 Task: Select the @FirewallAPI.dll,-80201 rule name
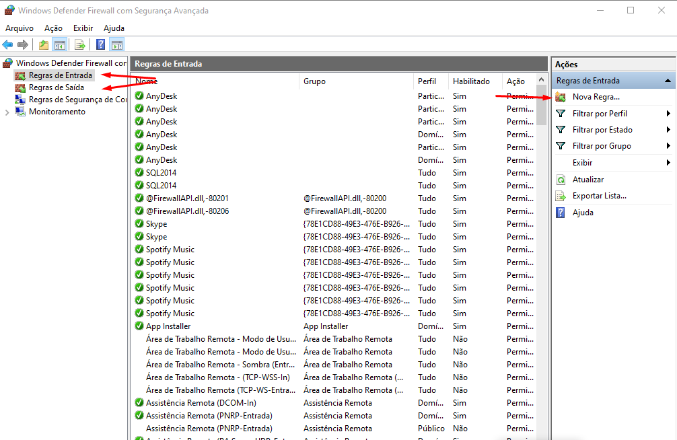point(187,198)
